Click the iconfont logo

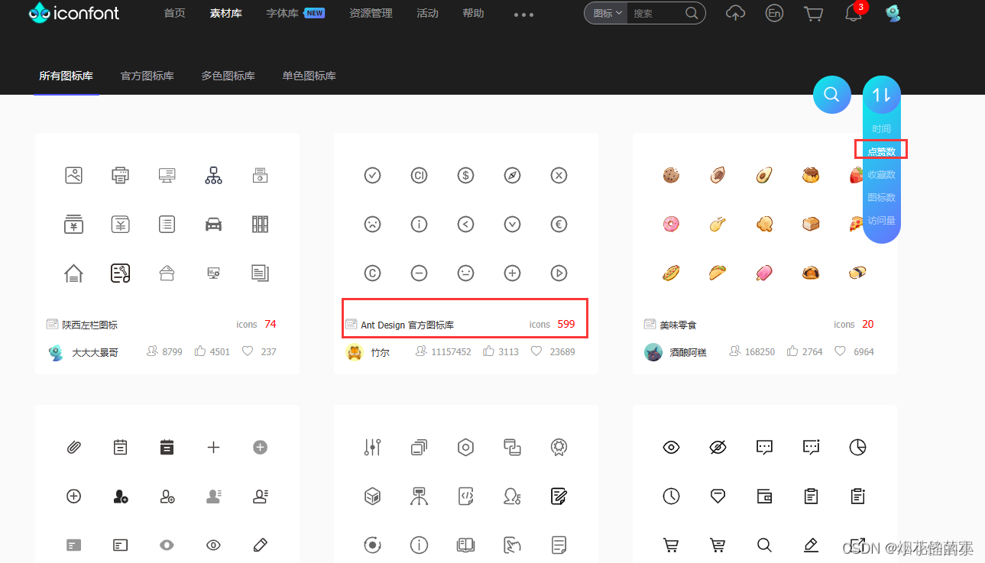coord(73,13)
